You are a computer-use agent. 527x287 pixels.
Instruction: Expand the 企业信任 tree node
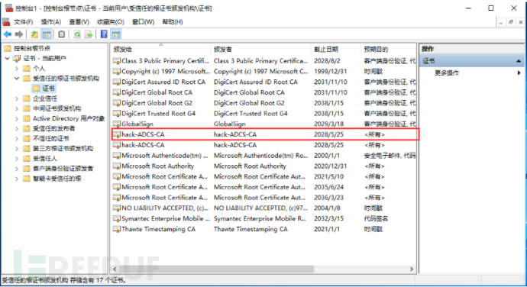pos(17,98)
